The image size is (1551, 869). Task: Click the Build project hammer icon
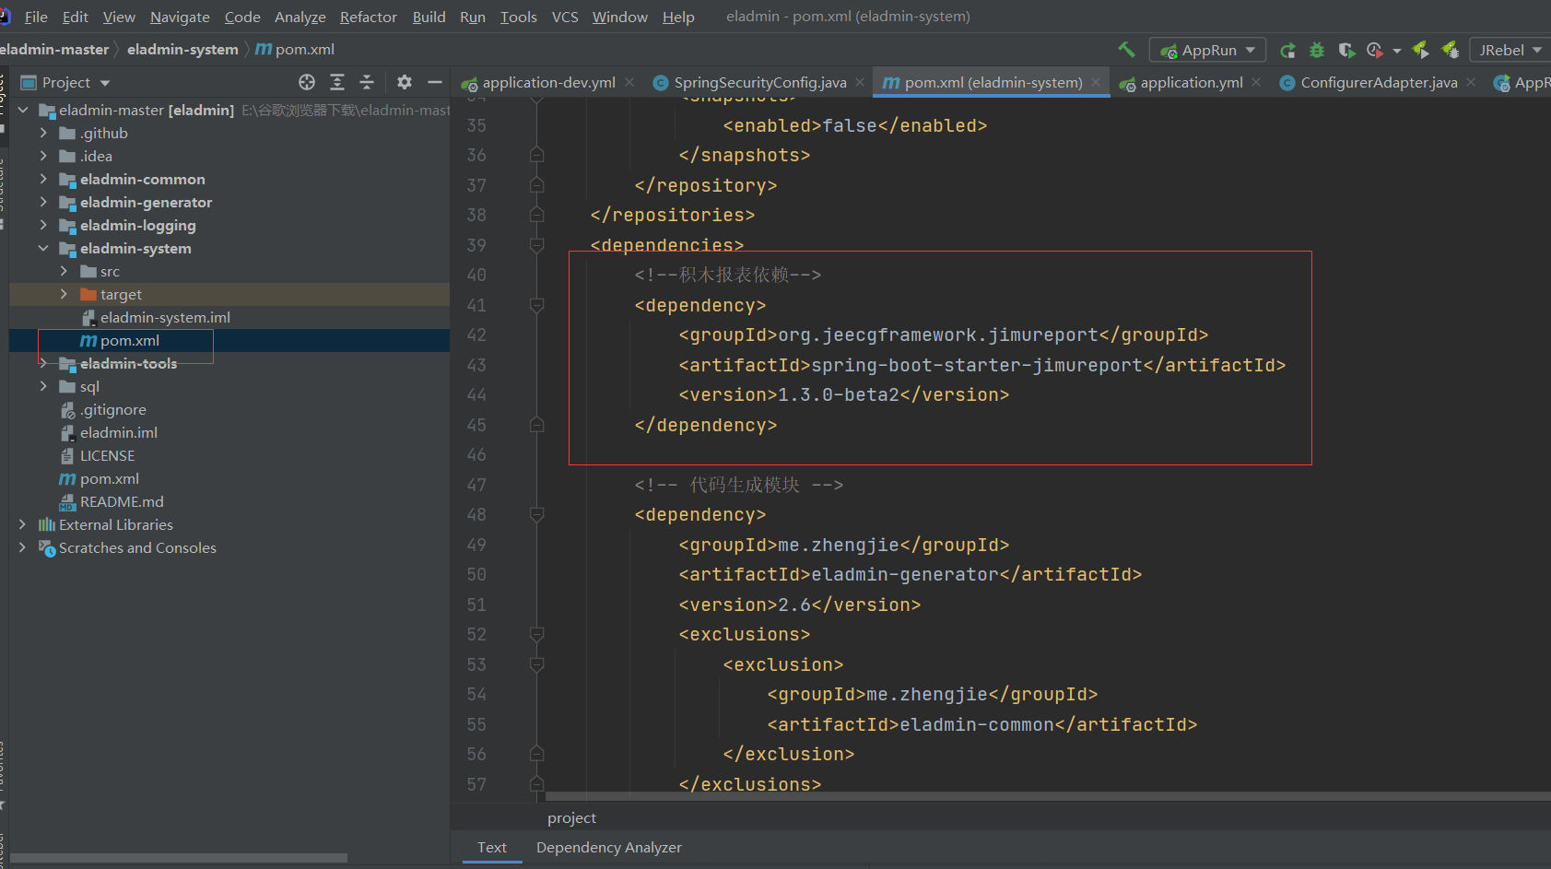(1126, 50)
